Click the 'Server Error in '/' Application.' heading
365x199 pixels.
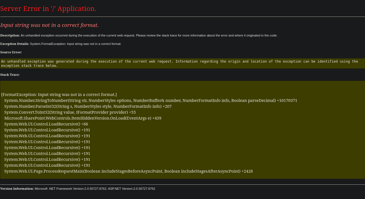tap(48, 9)
